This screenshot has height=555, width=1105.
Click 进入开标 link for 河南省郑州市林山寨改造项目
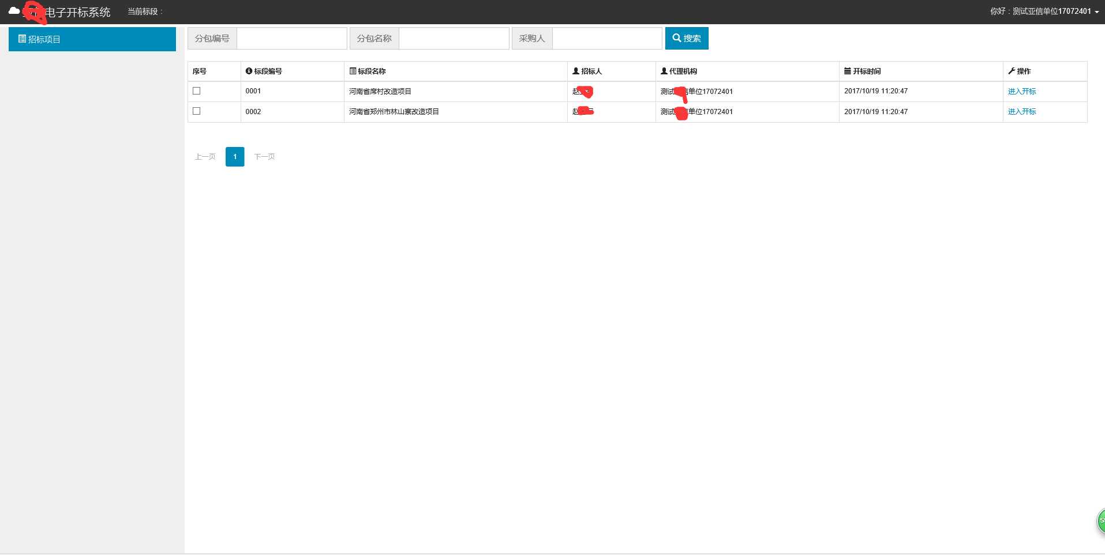point(1022,112)
